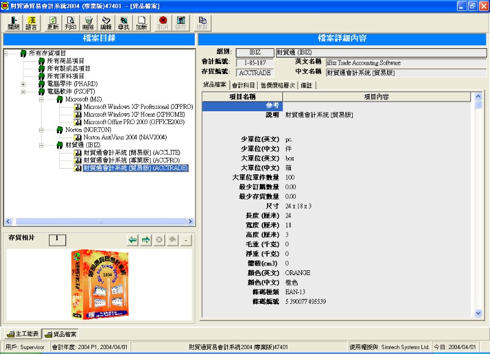Switch to the 會計科目 tab
490x354 pixels.
point(243,86)
